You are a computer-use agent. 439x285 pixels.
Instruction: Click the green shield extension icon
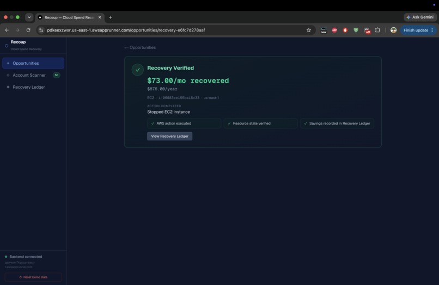tap(356, 30)
